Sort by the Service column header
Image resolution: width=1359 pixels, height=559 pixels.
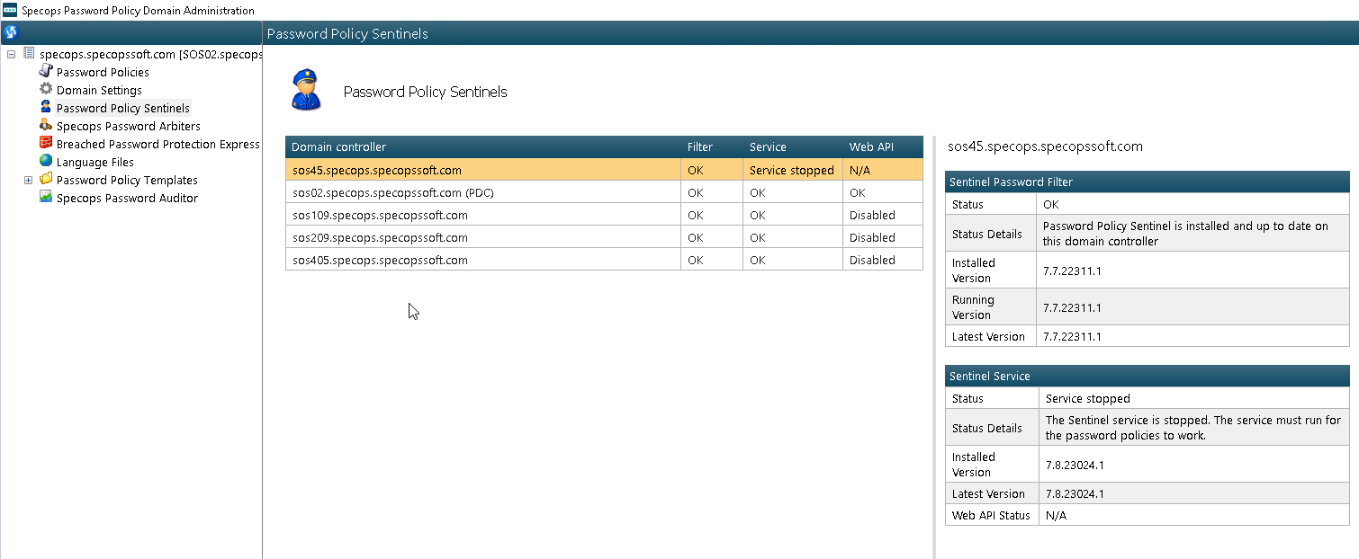tap(793, 146)
